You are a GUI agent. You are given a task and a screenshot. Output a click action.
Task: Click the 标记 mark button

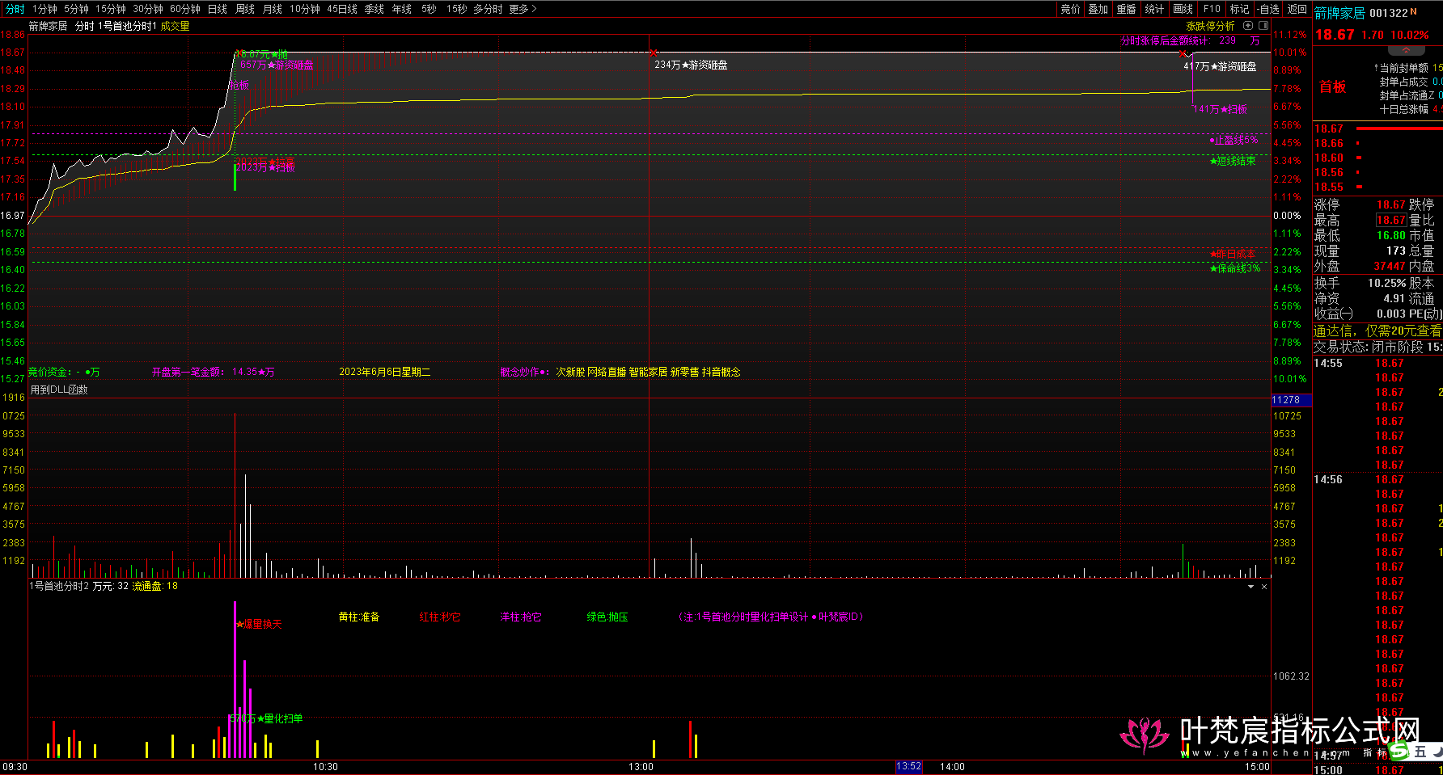(1240, 9)
